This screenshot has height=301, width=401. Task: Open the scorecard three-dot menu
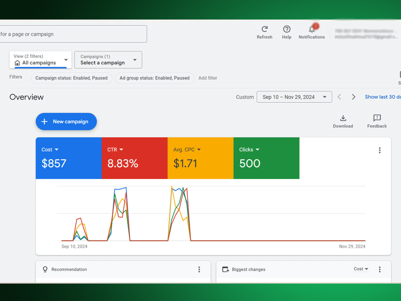[x=379, y=150]
